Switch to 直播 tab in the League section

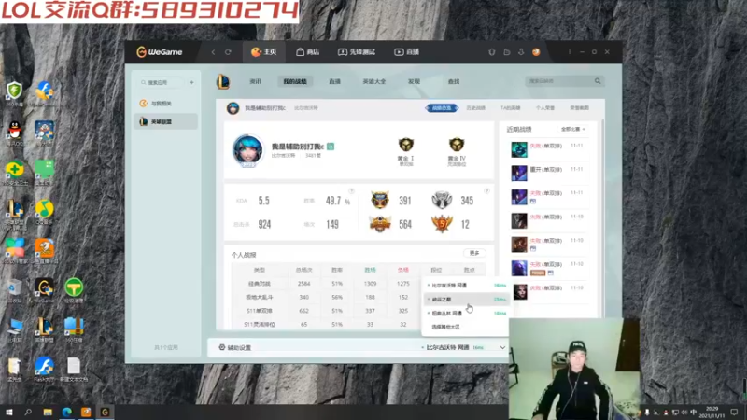tap(334, 81)
